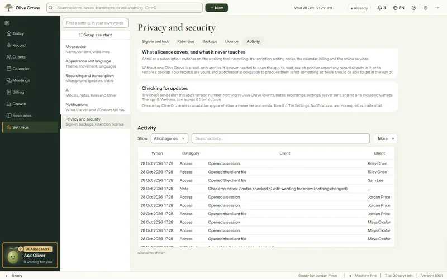
Task: Open the All categories dropdown
Action: tap(169, 138)
